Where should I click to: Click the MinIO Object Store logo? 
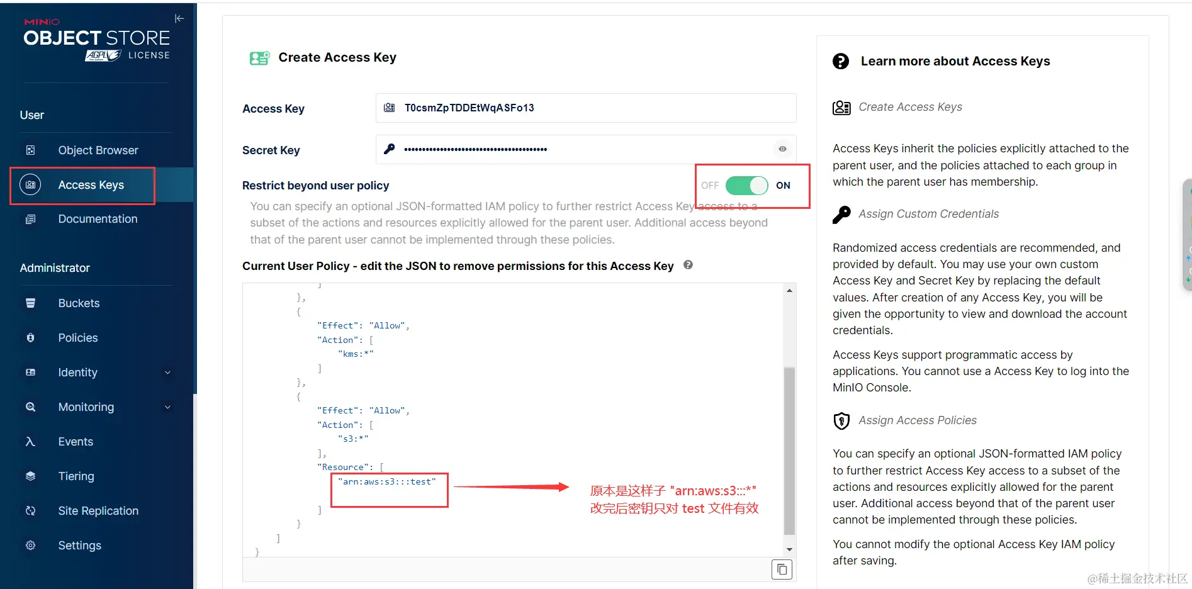pos(97,40)
